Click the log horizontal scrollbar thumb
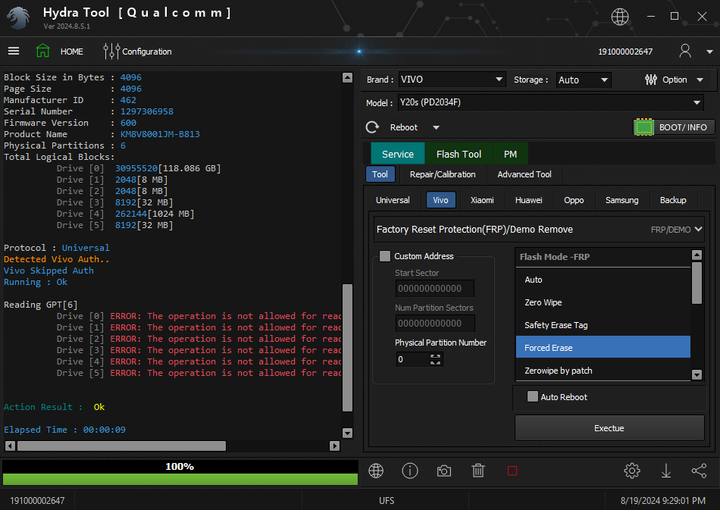This screenshot has height=510, width=720. pos(121,446)
